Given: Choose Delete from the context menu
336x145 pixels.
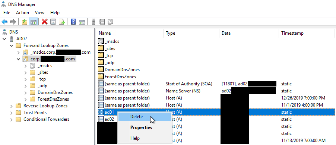Looking at the screenshot, I should (x=145, y=117).
